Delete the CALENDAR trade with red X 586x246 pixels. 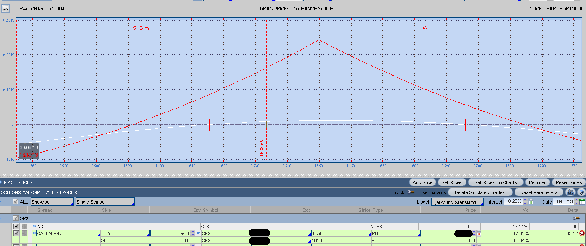(582, 233)
